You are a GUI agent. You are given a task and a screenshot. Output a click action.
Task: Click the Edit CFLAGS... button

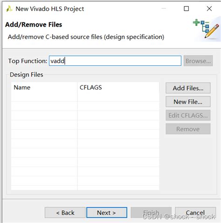188,115
